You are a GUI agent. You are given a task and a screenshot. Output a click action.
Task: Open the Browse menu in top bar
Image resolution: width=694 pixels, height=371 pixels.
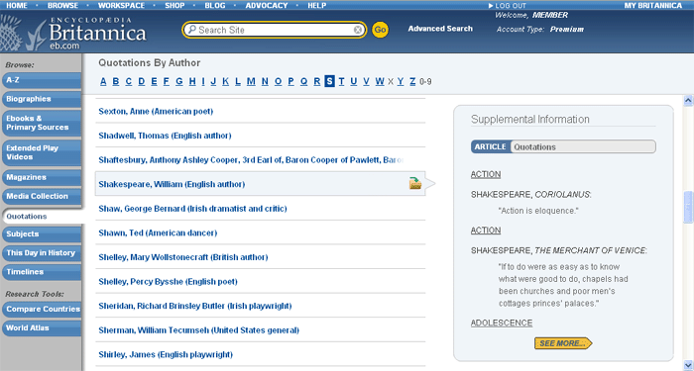(62, 6)
